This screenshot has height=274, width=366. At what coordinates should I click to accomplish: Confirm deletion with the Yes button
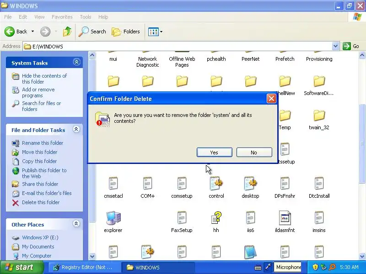[214, 153]
